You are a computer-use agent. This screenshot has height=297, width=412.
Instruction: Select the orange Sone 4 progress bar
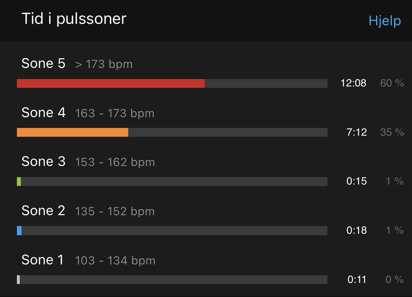(73, 132)
